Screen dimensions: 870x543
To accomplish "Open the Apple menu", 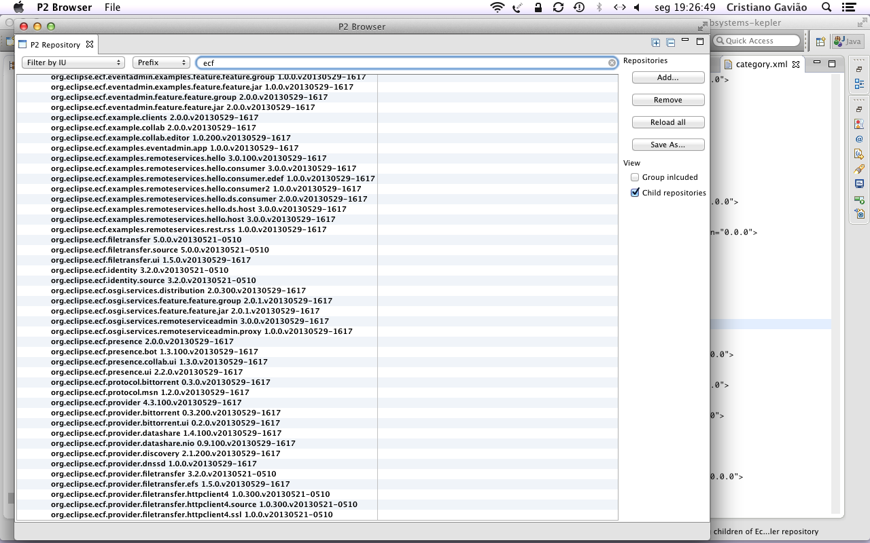I will [x=18, y=7].
